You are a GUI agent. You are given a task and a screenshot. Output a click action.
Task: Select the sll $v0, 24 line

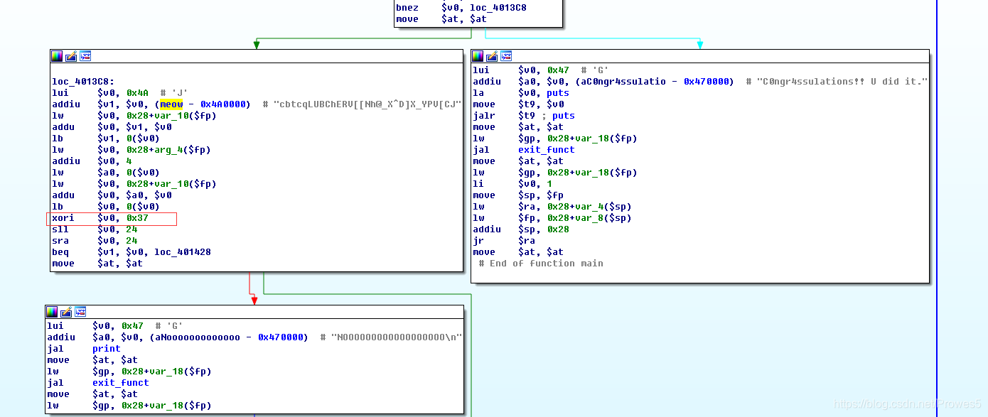(x=95, y=229)
